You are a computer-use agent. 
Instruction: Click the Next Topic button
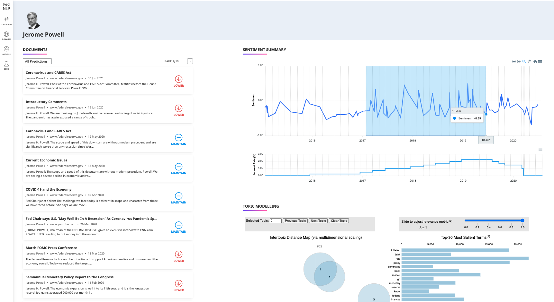[x=318, y=221]
